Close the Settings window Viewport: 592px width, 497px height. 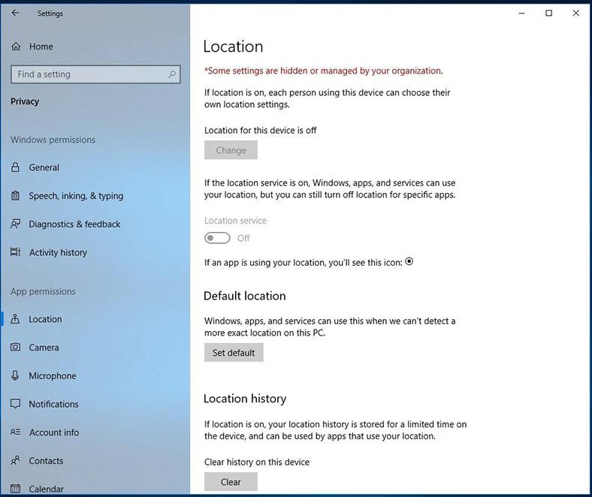coord(575,14)
